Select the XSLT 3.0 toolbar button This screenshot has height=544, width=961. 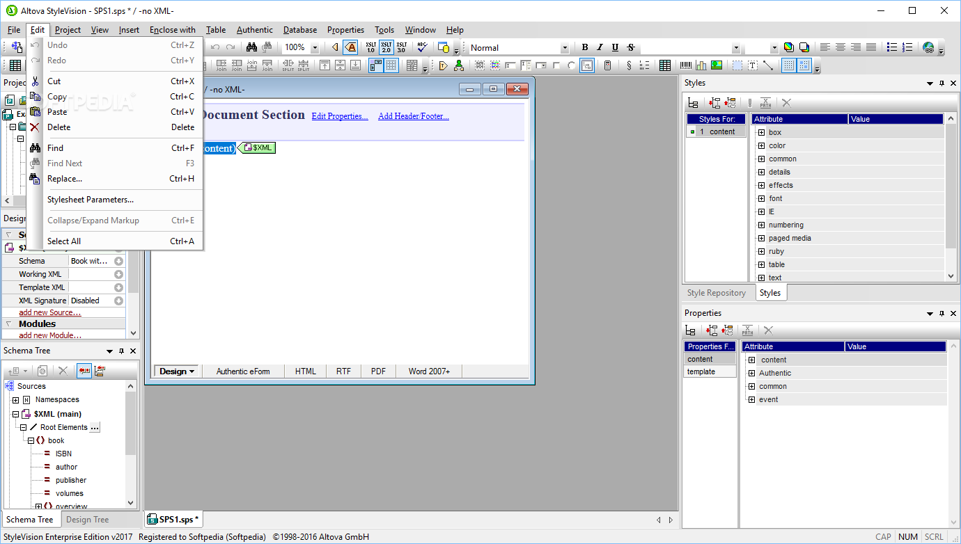[401, 47]
